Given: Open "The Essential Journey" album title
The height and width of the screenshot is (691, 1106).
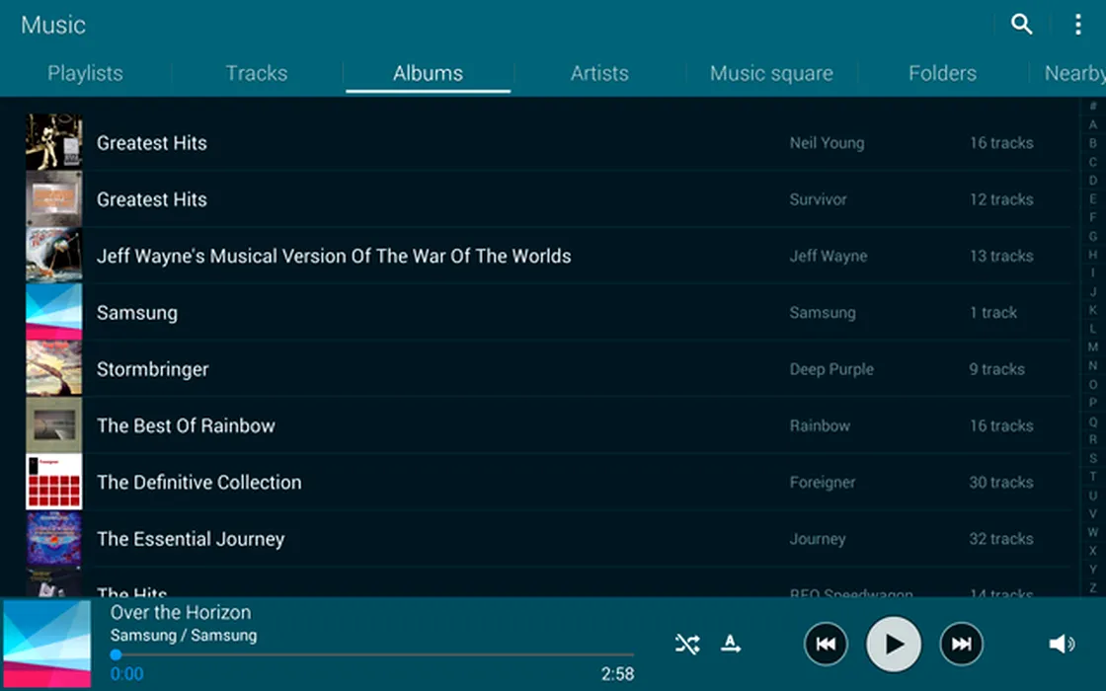Looking at the screenshot, I should coord(191,539).
